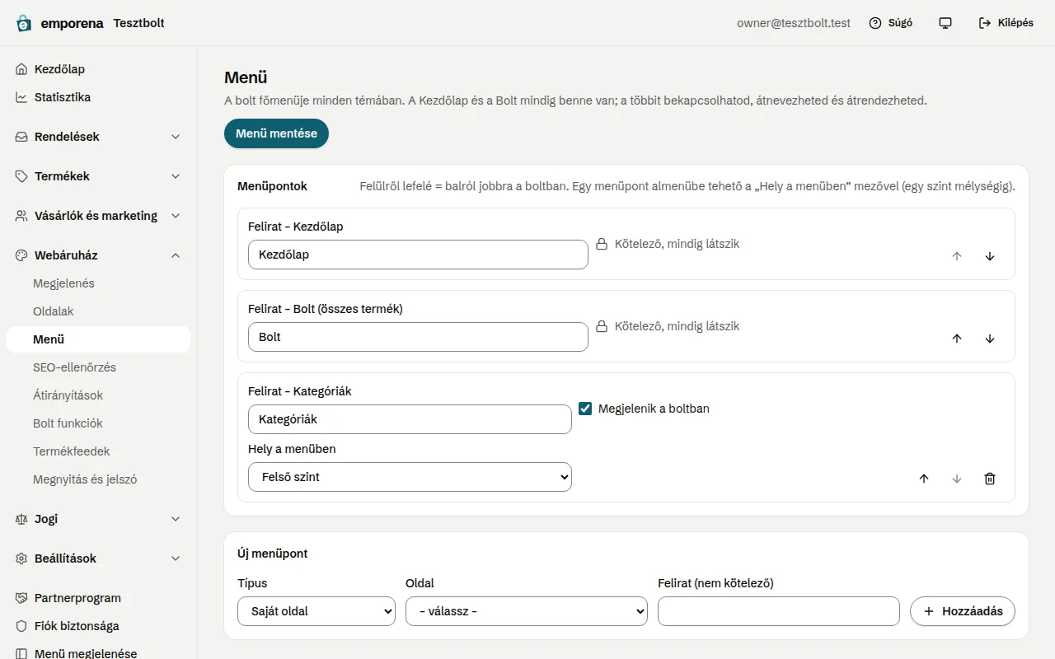This screenshot has width=1055, height=659.
Task: Open SEO-ellenőrzés under Webáruház
Action: (x=98, y=367)
